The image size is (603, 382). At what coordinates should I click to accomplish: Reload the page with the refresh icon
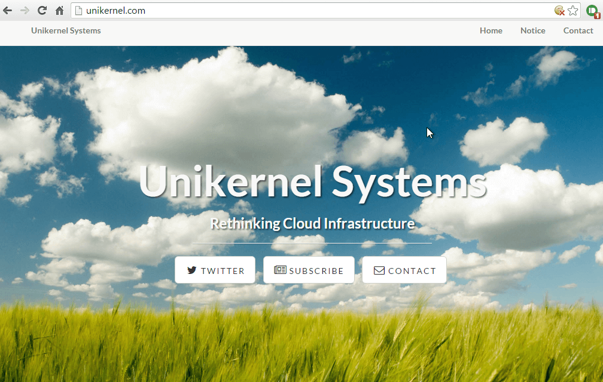(x=42, y=10)
